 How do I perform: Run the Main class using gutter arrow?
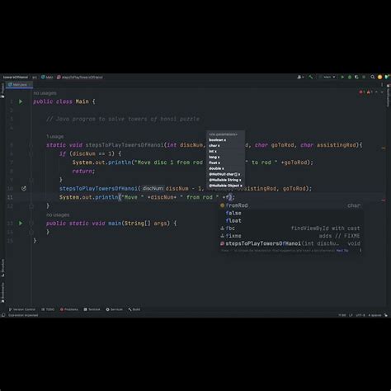click(21, 101)
